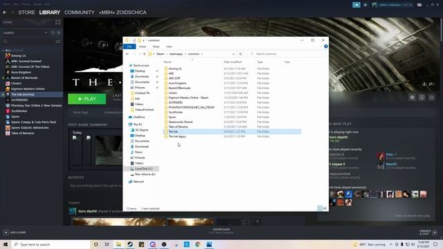Open Task View on the taskbar

coord(107,244)
